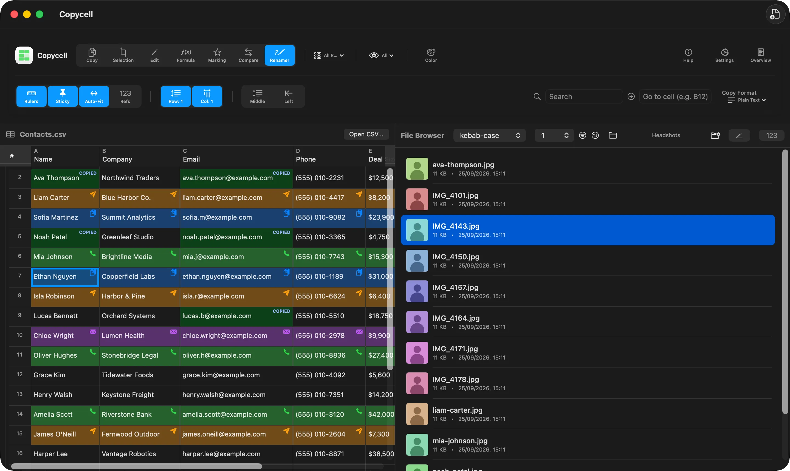Switch to Selection mode
The height and width of the screenshot is (471, 790).
(x=123, y=55)
